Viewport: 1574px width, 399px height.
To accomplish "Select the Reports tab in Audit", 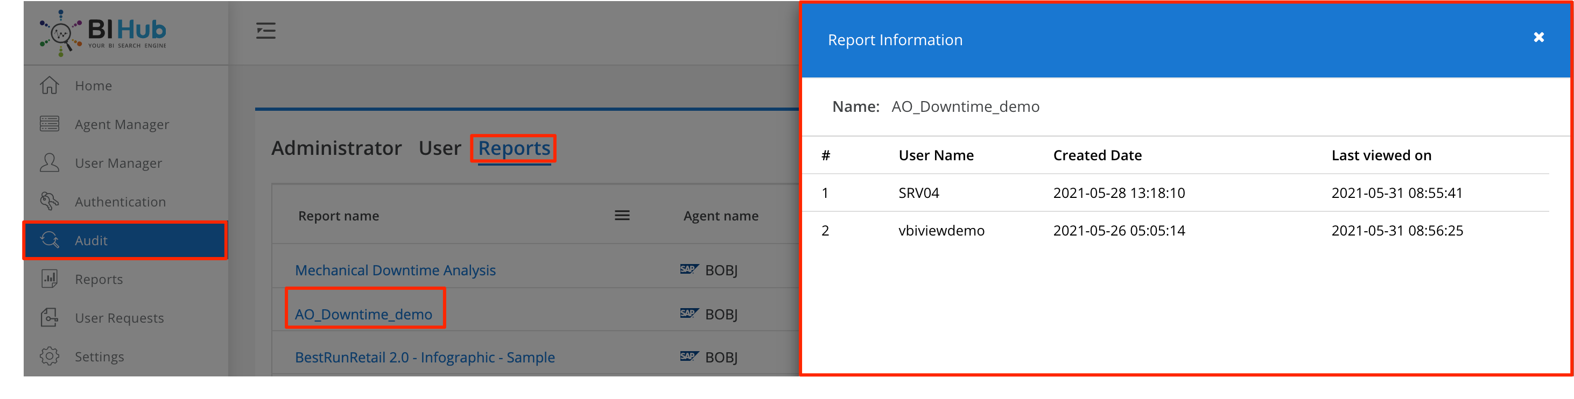I will pyautogui.click(x=515, y=148).
